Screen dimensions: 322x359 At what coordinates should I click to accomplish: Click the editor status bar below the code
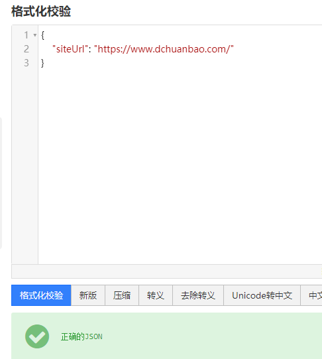point(167,271)
